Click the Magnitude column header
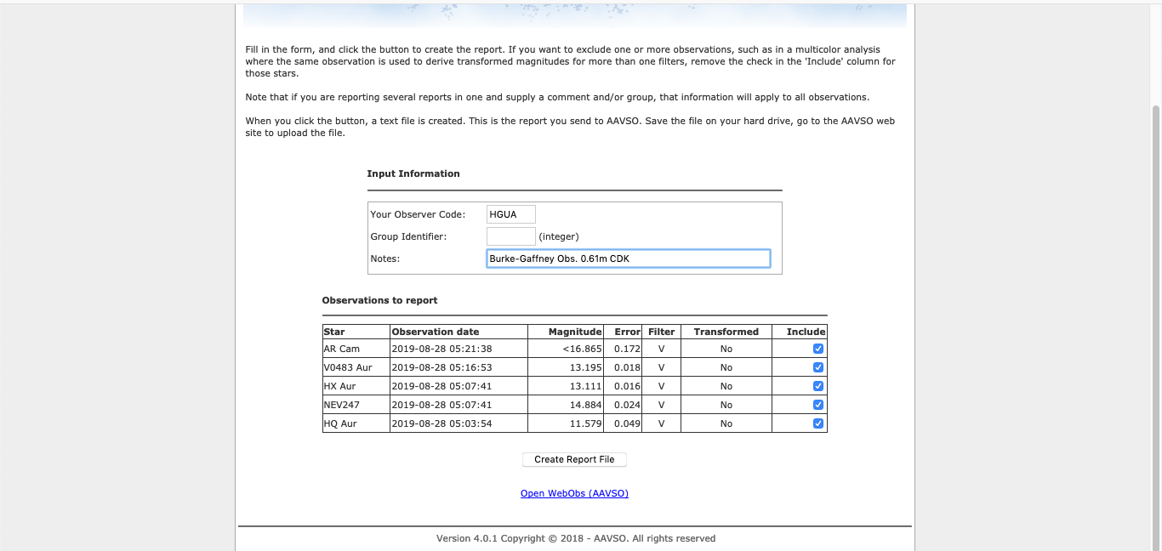This screenshot has height=551, width=1162. [x=575, y=332]
